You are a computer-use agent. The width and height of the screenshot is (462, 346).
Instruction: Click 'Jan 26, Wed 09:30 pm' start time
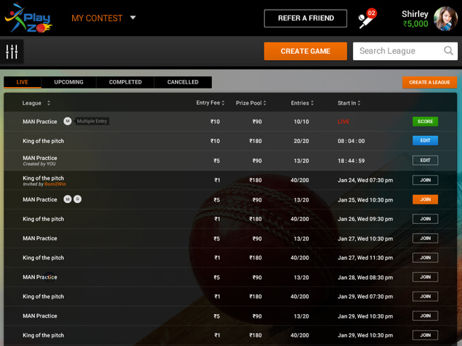tap(365, 219)
